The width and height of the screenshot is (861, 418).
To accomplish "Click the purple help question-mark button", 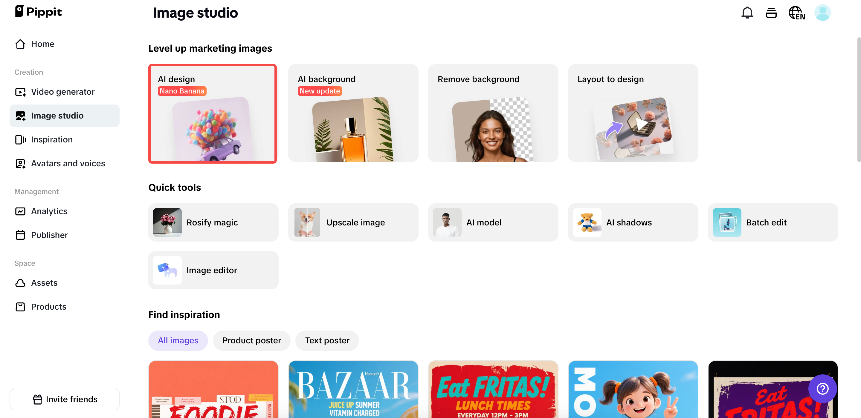I will (x=822, y=388).
